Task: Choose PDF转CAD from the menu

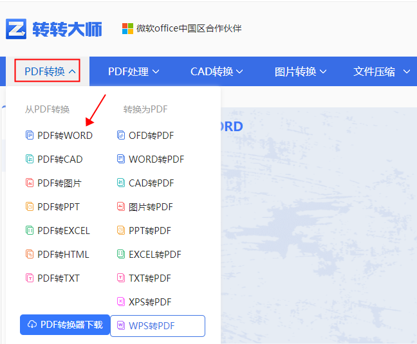Action: [54, 159]
